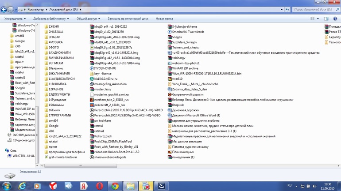Select the kis15.0.0.463ru-ru installer file
This screenshot has width=341, height=191.
tap(105, 79)
